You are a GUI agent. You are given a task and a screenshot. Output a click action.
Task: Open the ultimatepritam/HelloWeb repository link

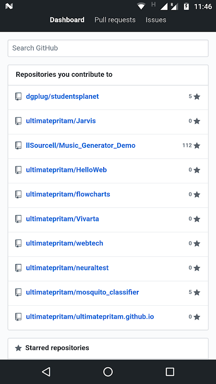[x=66, y=170]
